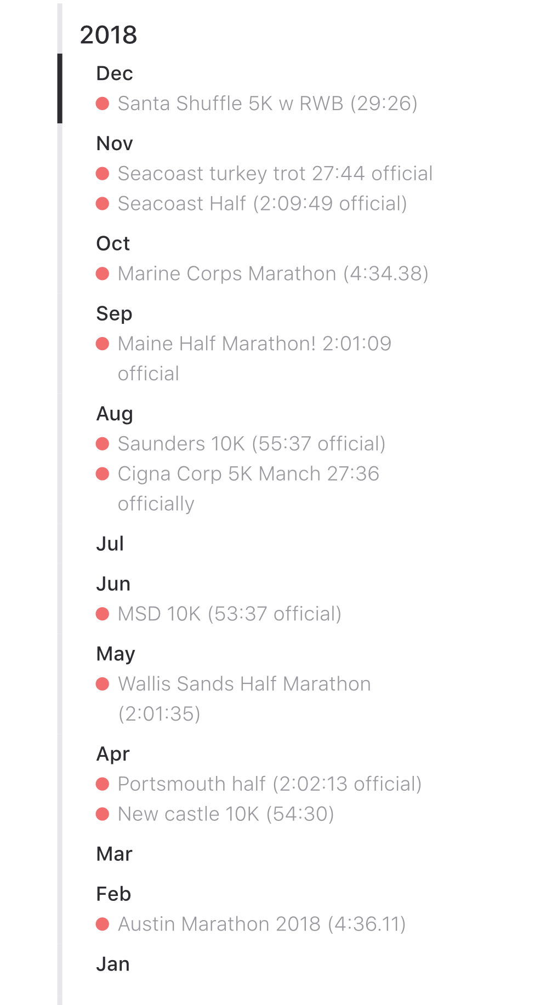Open the Seacoast turkey trot entry
The width and height of the screenshot is (552, 1005).
[x=275, y=174]
